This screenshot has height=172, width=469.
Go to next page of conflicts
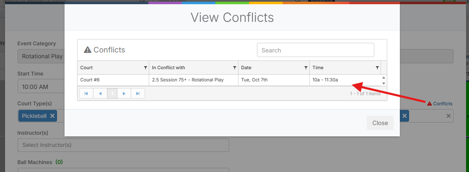click(124, 94)
